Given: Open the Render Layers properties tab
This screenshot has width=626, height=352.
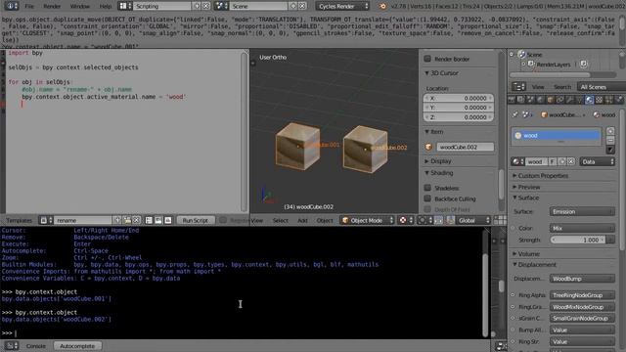Looking at the screenshot, I should 521,100.
